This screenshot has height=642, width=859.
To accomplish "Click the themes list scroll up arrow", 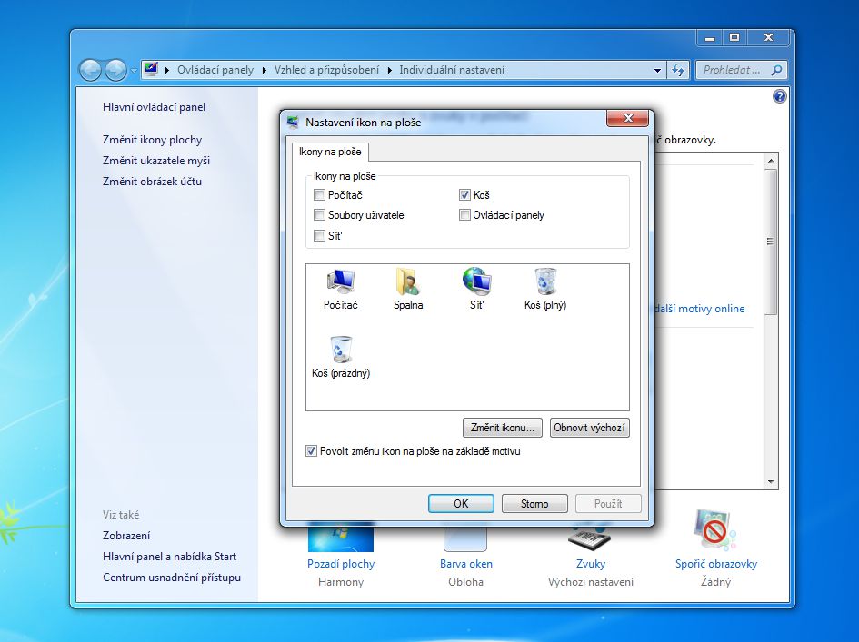I will click(771, 161).
